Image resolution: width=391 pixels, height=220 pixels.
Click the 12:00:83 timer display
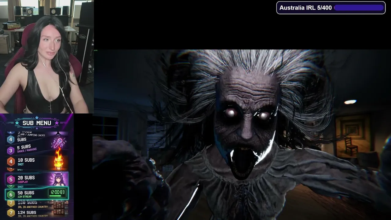(57, 192)
